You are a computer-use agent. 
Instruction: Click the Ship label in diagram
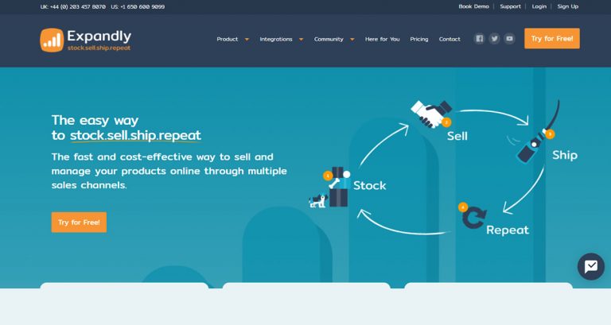tap(565, 155)
